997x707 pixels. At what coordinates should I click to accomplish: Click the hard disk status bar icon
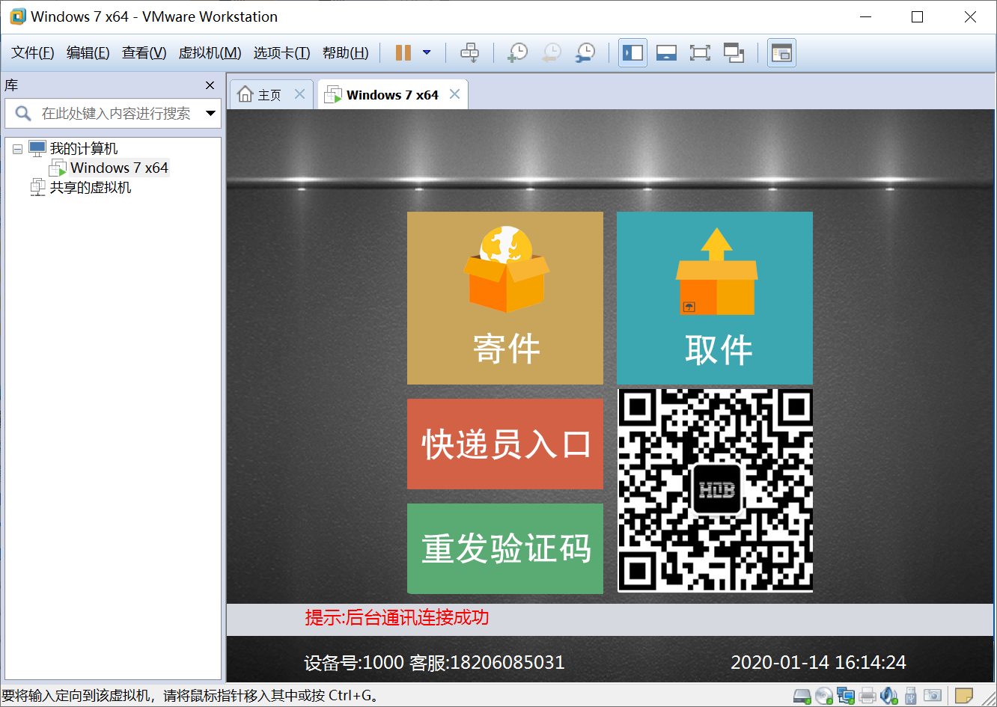click(x=802, y=697)
